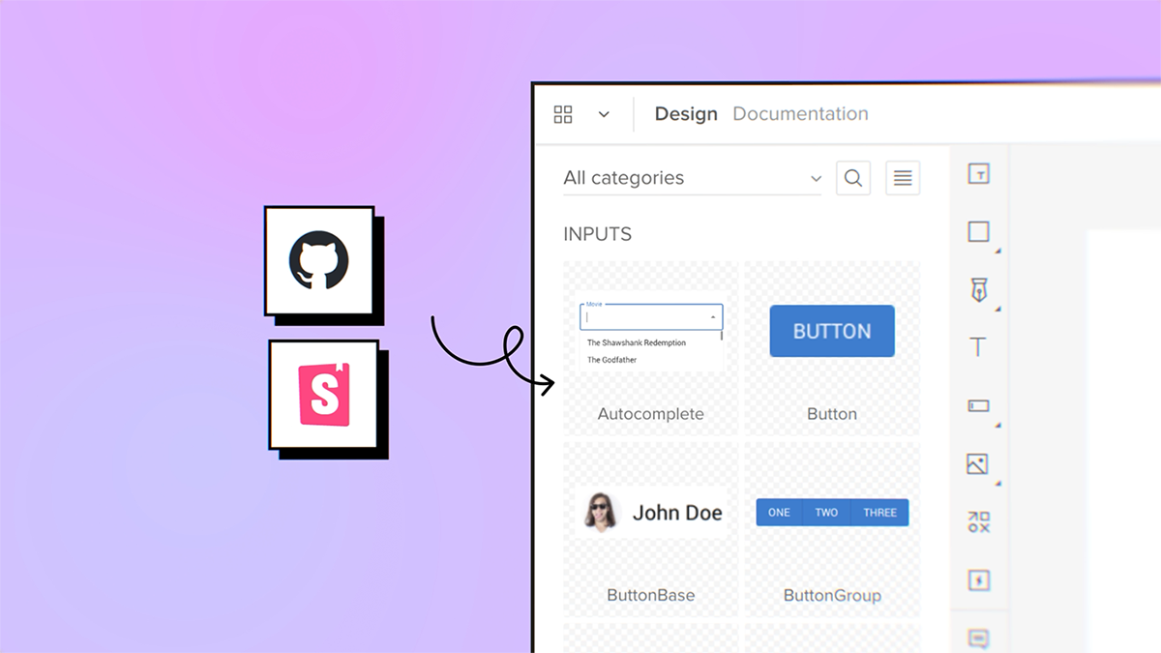Open the comments icon in the toolbar
Image resolution: width=1161 pixels, height=653 pixels.
click(x=978, y=638)
